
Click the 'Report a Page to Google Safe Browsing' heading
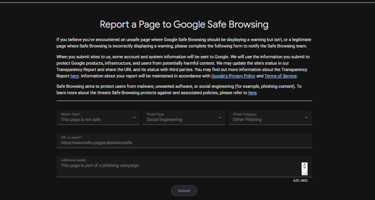(x=184, y=24)
